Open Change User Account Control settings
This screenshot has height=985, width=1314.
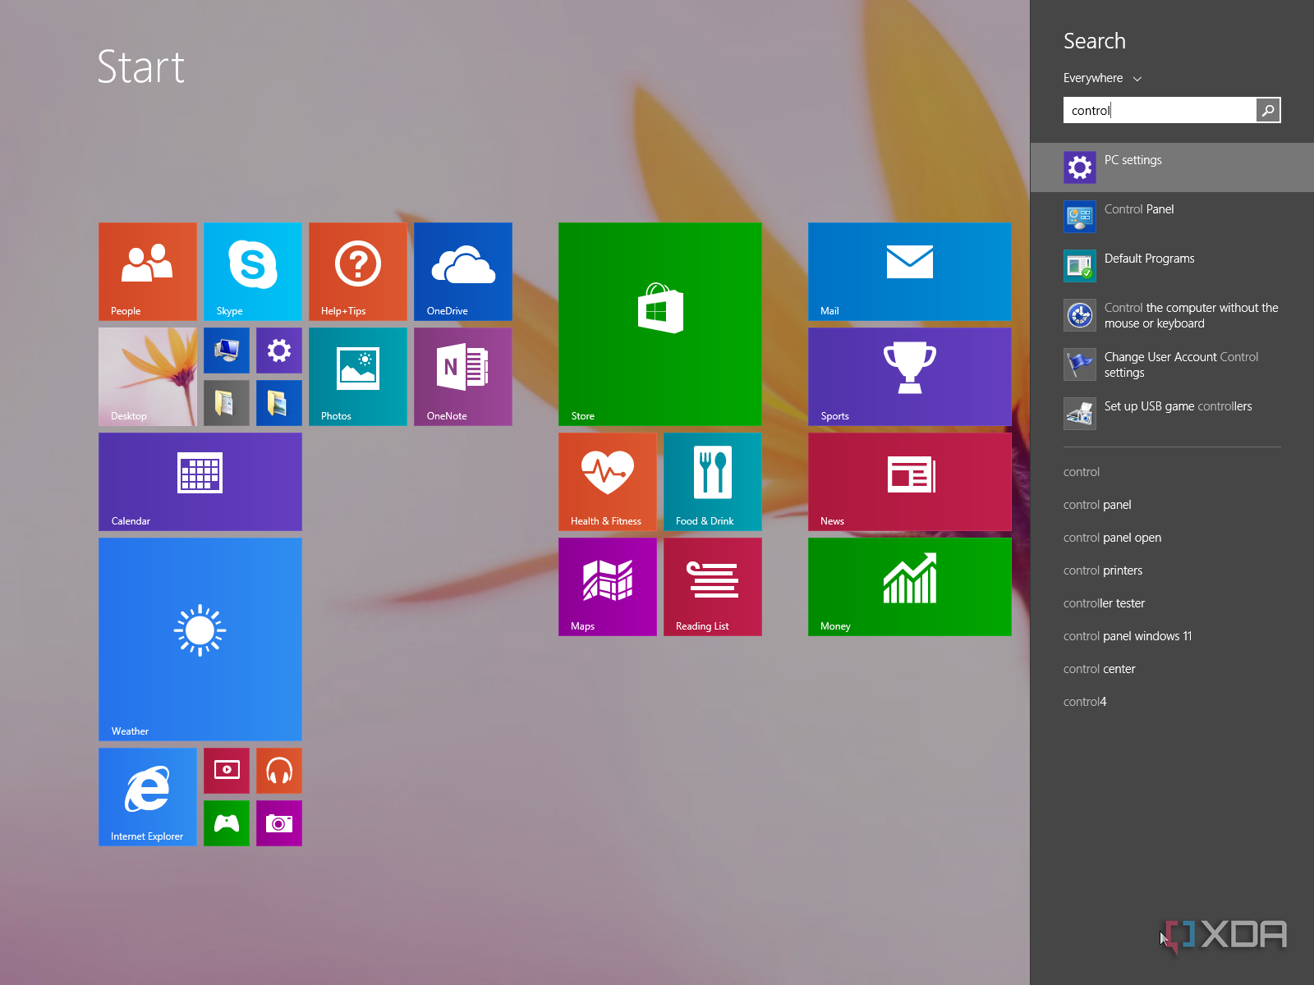[1180, 364]
